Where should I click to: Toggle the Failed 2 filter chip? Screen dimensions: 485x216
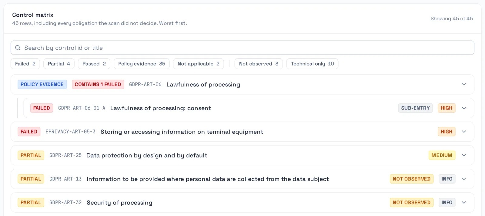[25, 64]
